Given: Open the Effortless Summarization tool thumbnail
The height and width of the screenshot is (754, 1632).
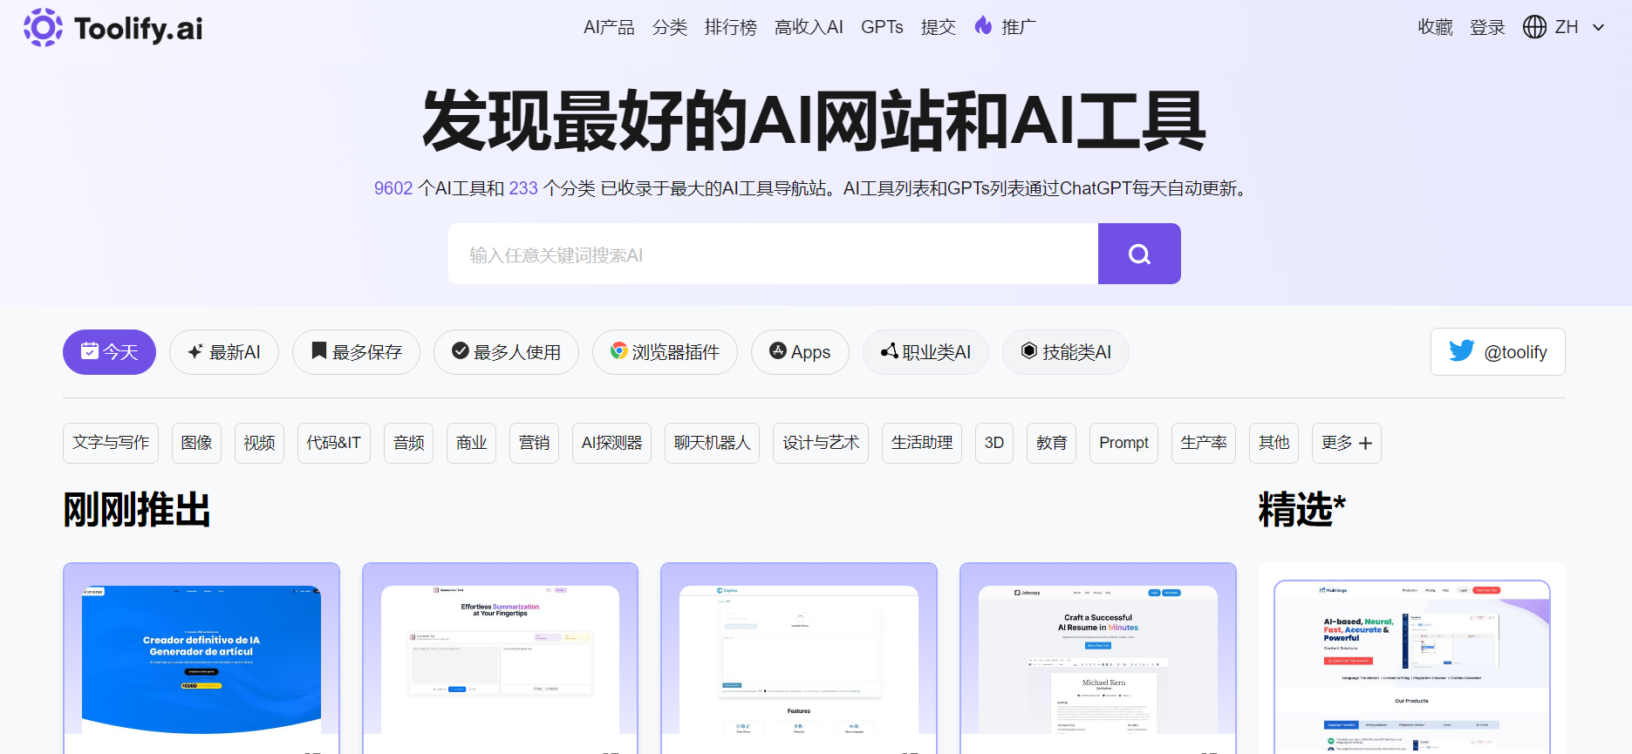Looking at the screenshot, I should point(500,659).
